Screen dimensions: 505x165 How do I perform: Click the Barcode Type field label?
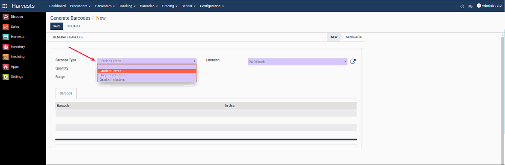tap(66, 60)
